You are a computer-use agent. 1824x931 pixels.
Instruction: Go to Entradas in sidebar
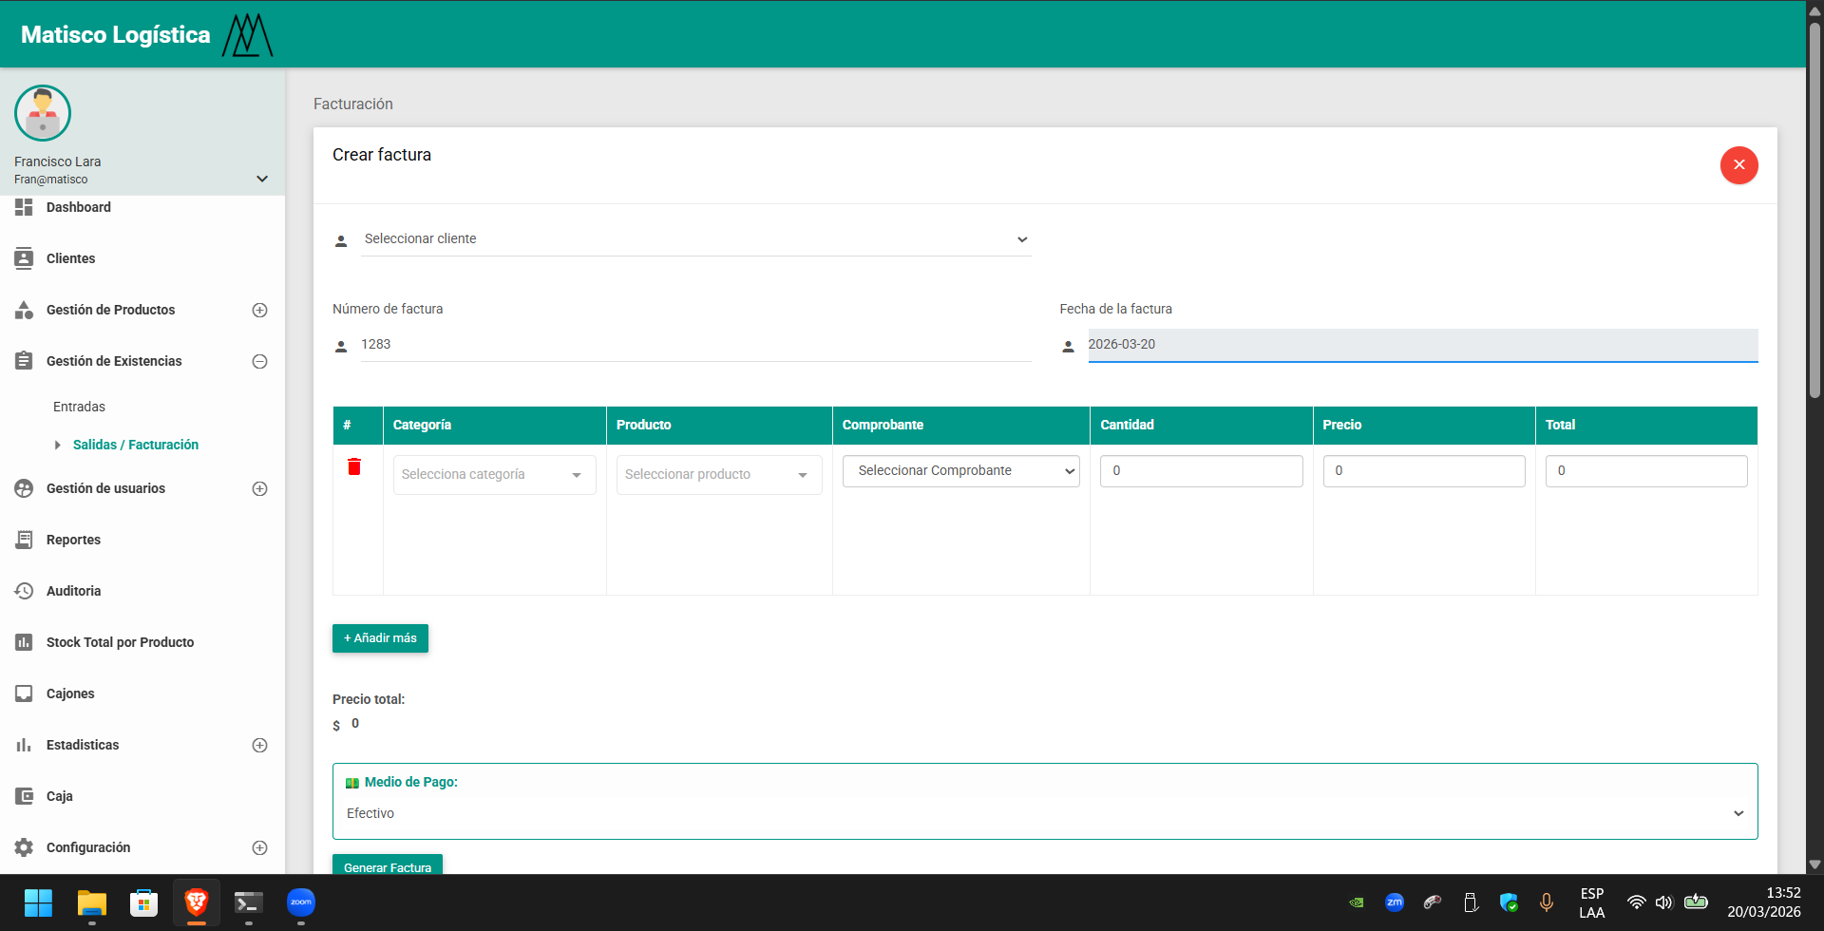pyautogui.click(x=79, y=407)
